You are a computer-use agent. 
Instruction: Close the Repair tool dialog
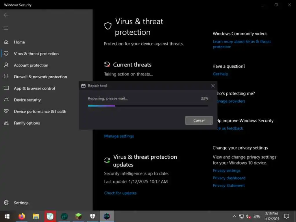213,86
